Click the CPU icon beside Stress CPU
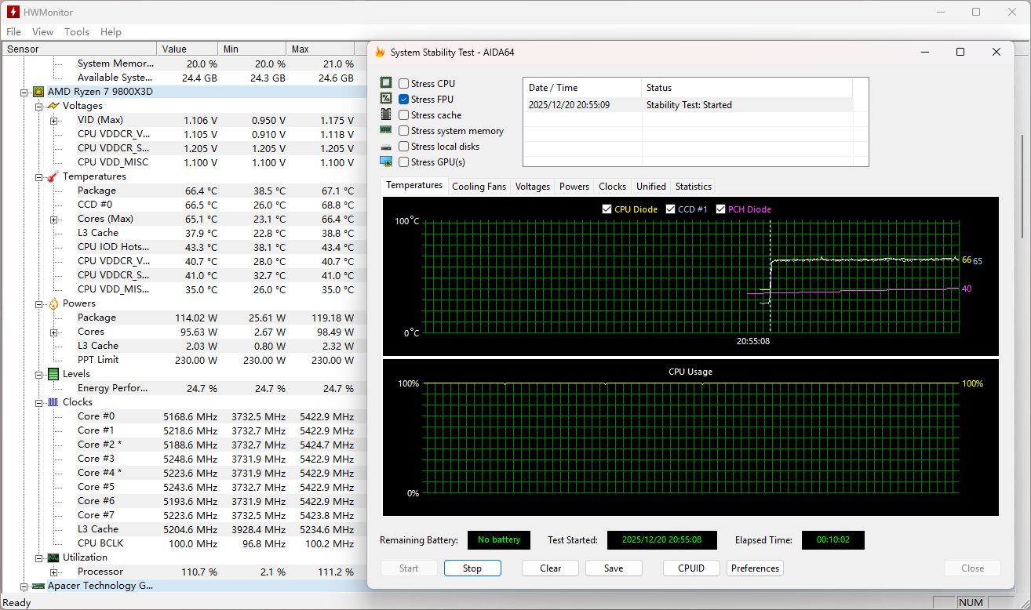 [x=386, y=83]
